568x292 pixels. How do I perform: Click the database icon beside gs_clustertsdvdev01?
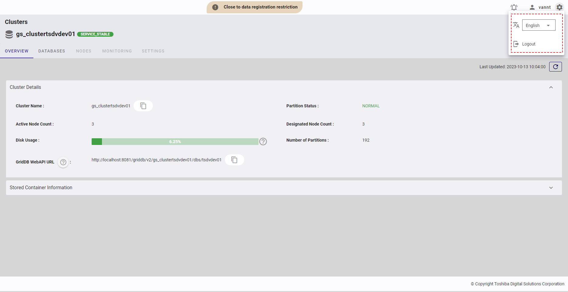8,34
